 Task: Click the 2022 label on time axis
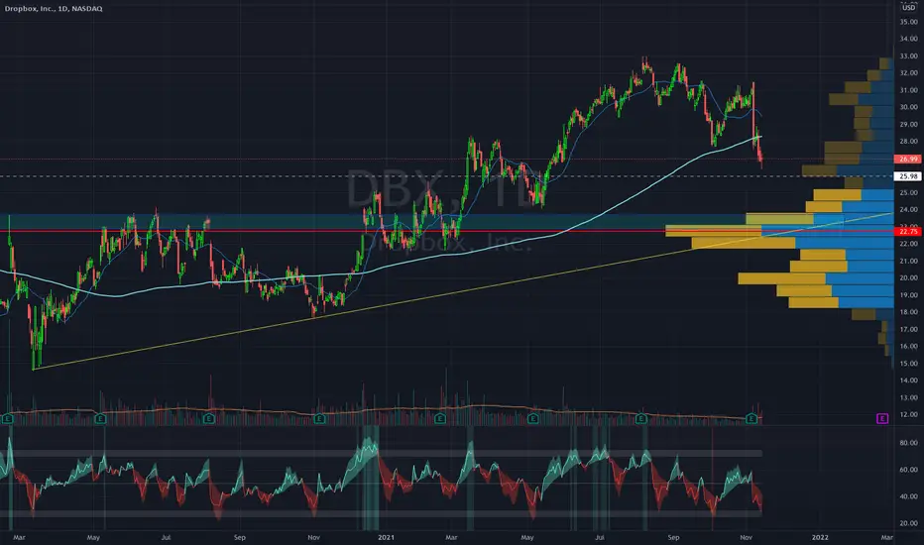(x=820, y=537)
